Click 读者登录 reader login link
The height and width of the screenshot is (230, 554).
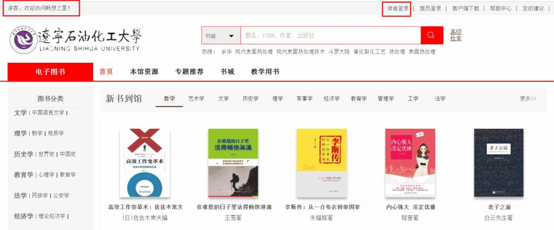[398, 9]
